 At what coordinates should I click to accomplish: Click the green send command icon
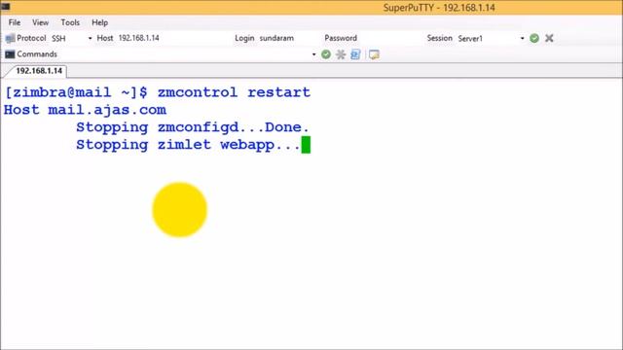pyautogui.click(x=326, y=54)
